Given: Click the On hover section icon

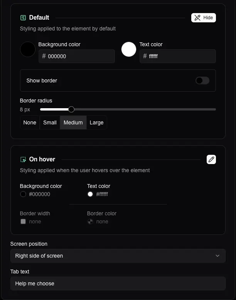Looking at the screenshot, I should pos(23,159).
